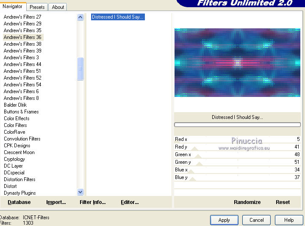305x226 pixels.
Task: Select Andrew's Filters 39
Action: pyautogui.click(x=22, y=51)
